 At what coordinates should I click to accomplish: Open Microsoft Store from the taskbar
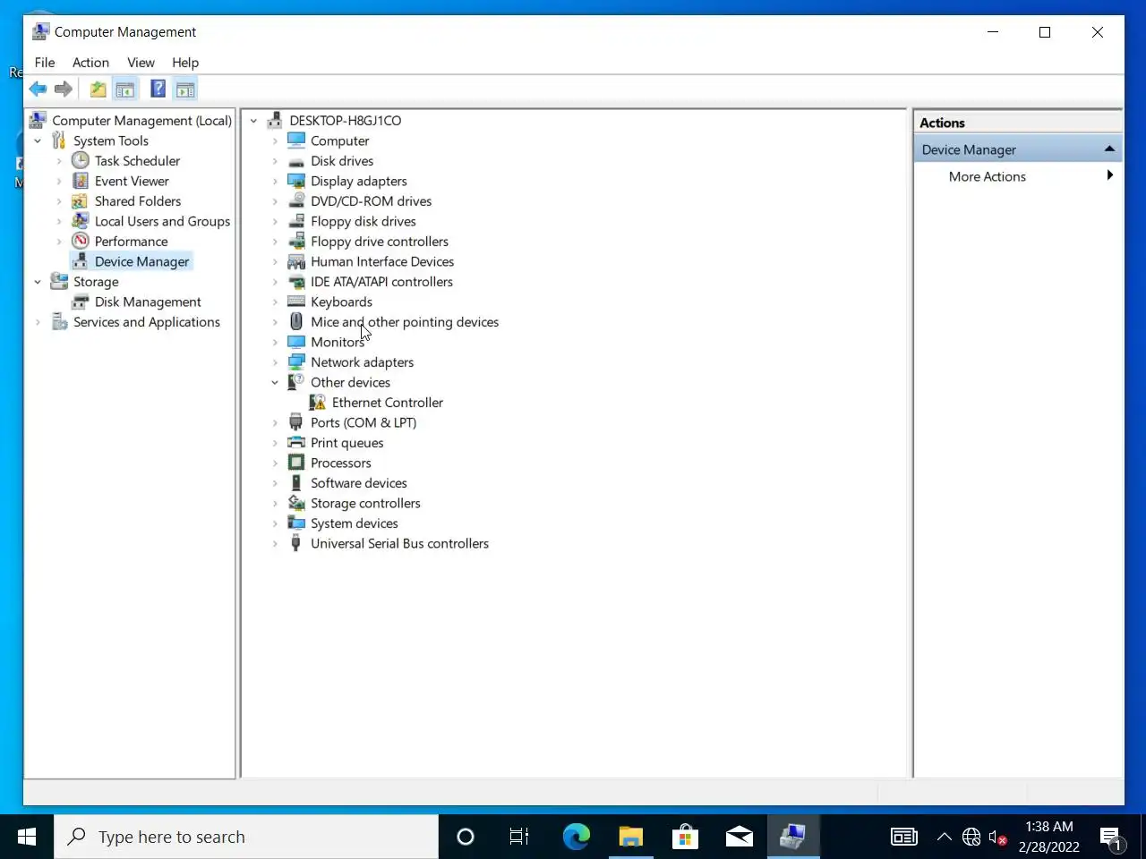(x=685, y=837)
